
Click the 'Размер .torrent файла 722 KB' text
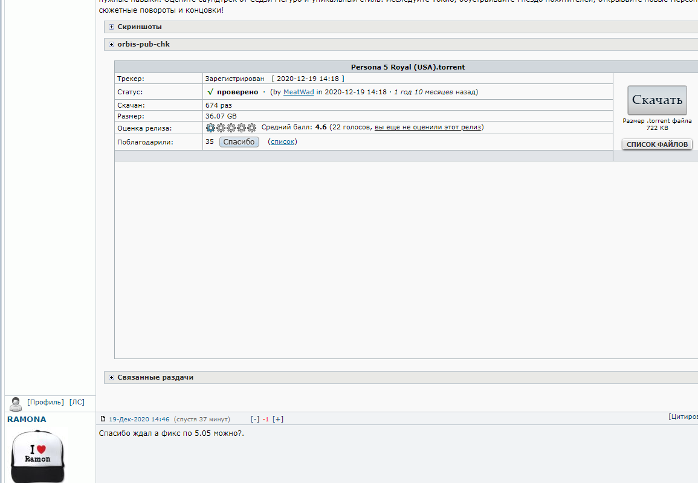click(657, 124)
